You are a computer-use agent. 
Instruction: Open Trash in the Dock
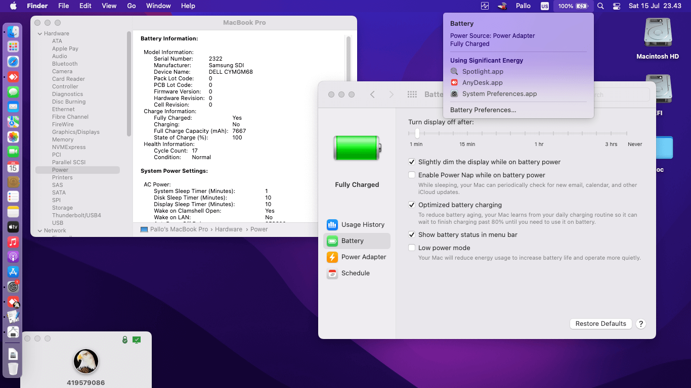[x=13, y=368]
